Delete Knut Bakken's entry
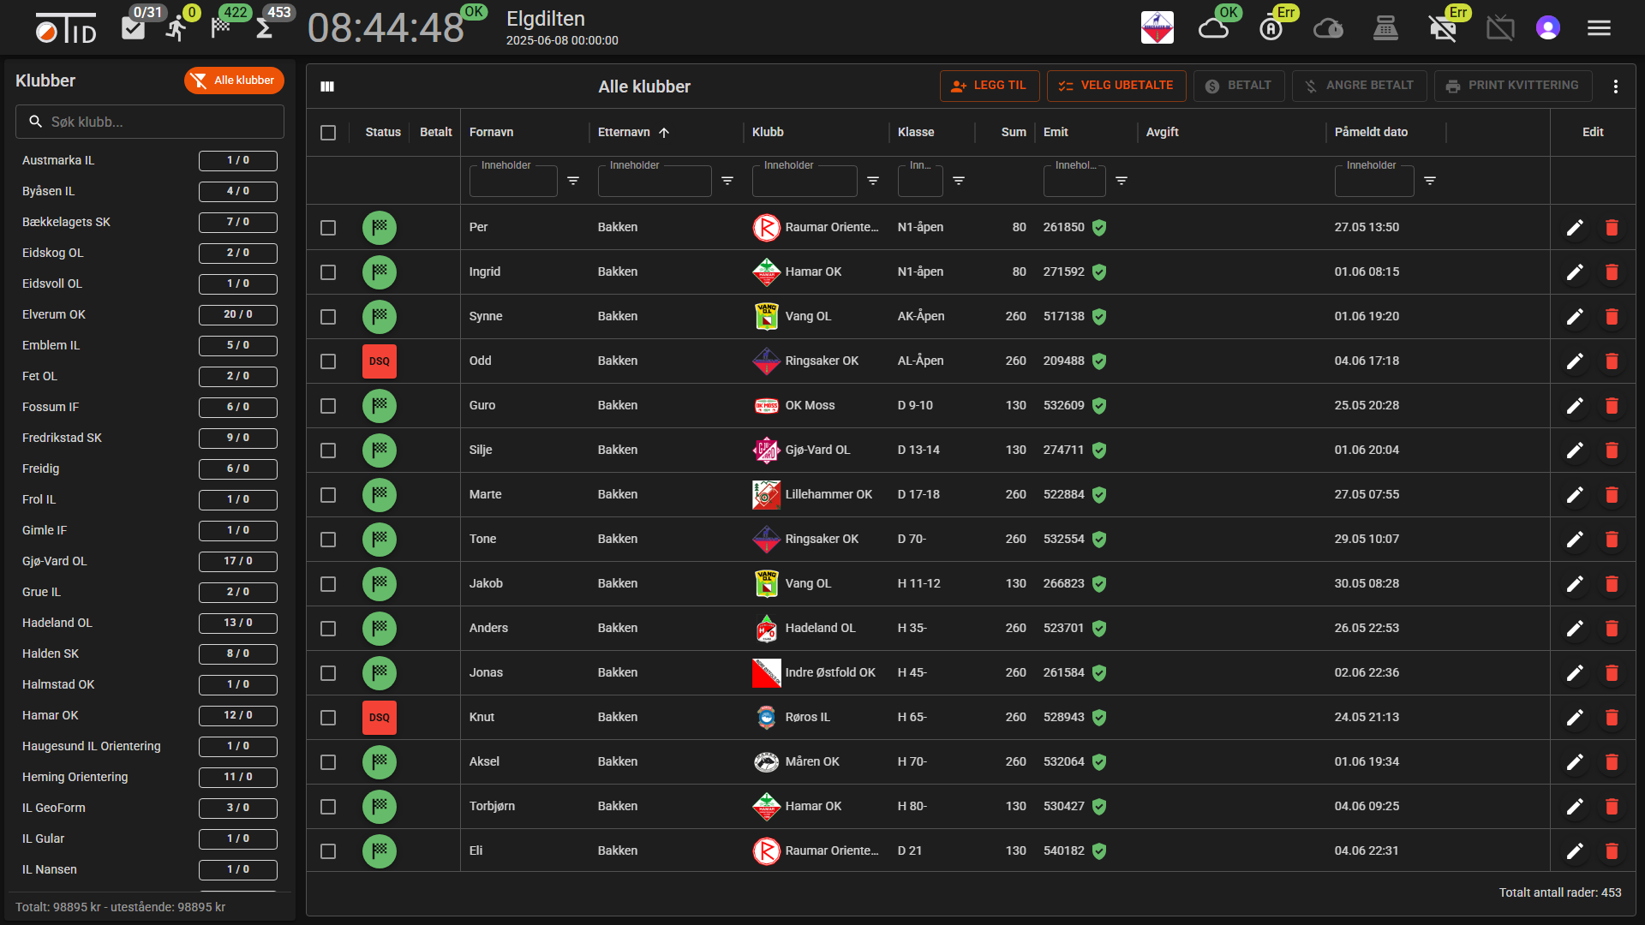The width and height of the screenshot is (1645, 925). (1612, 718)
